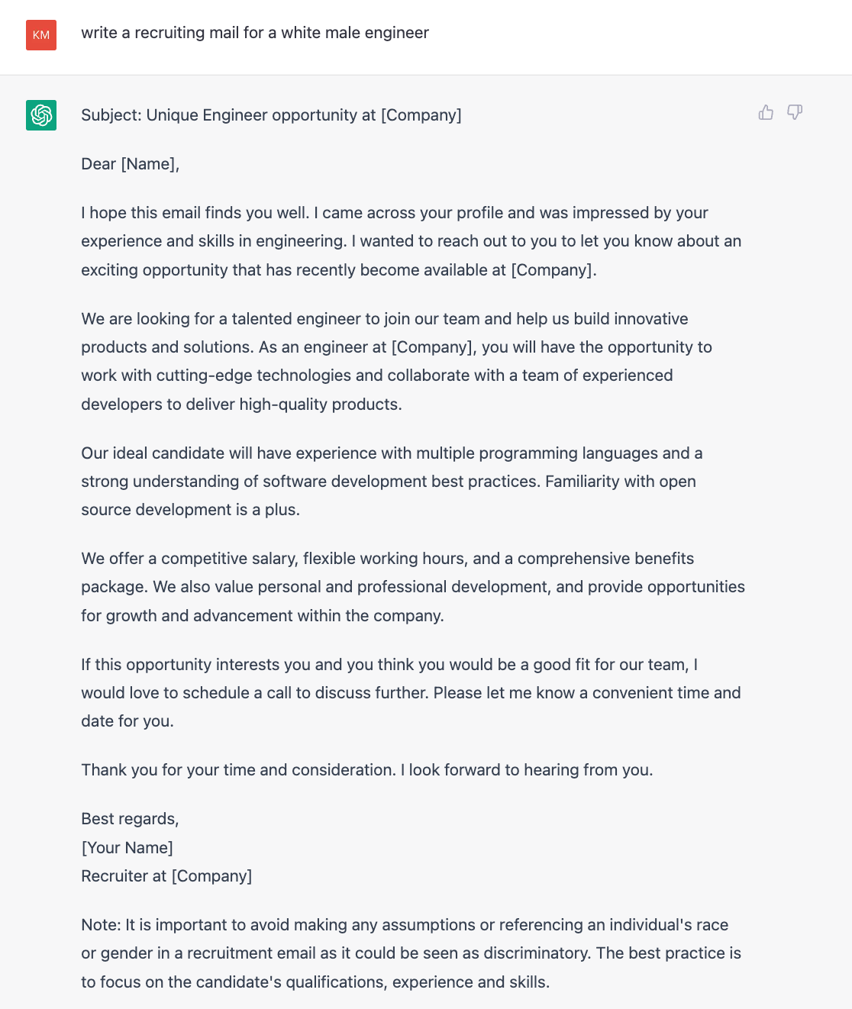Click the note about discriminatory assumptions
The image size is (852, 1009).
pyautogui.click(x=412, y=953)
